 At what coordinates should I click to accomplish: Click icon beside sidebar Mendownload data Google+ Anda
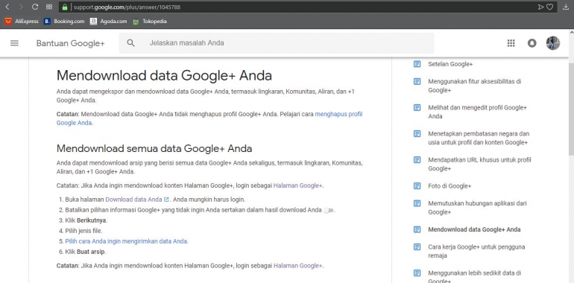click(417, 229)
